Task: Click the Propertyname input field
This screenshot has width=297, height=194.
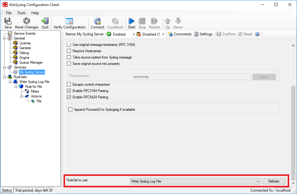Action: [192, 77]
